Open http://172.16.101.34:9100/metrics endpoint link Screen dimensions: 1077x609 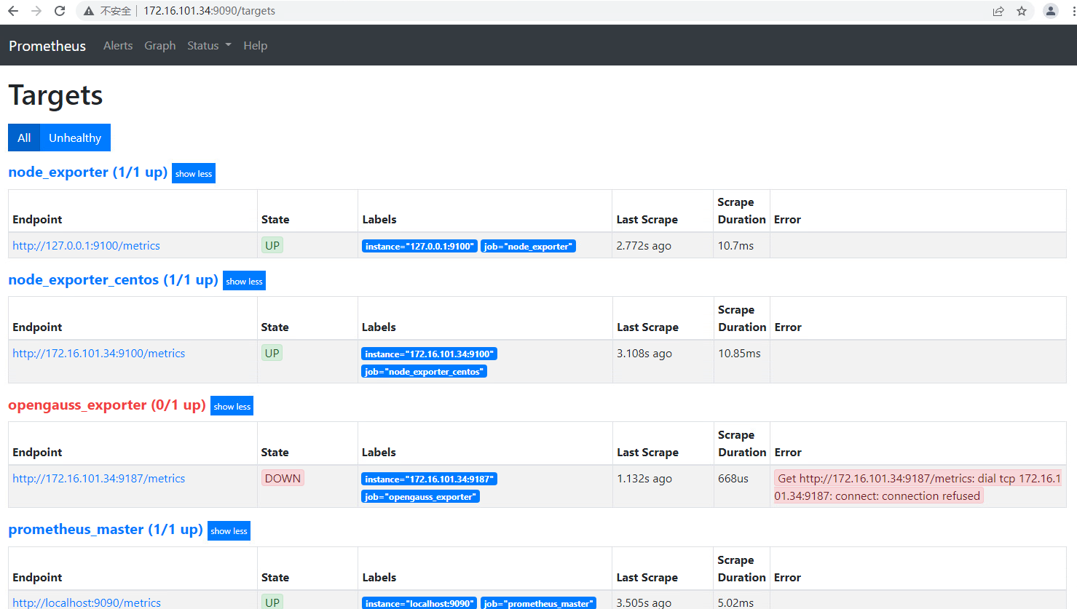[x=98, y=354]
